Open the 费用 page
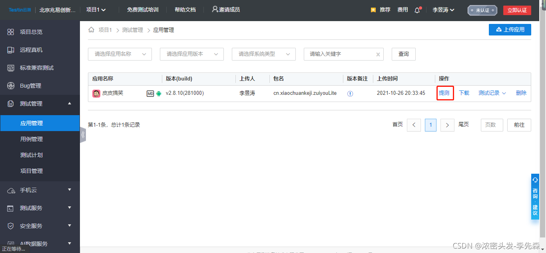 403,10
